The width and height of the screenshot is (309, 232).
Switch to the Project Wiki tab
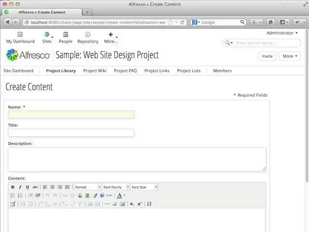click(95, 71)
